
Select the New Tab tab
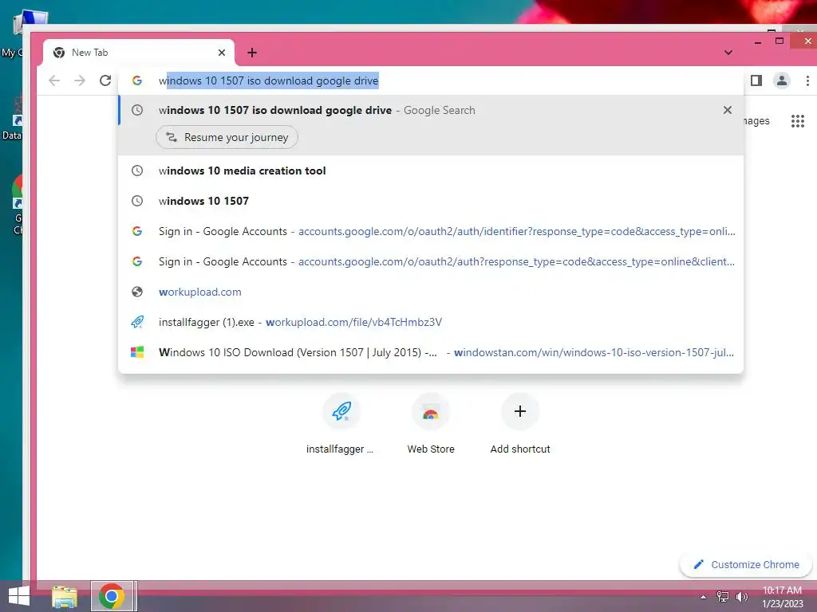tap(139, 53)
